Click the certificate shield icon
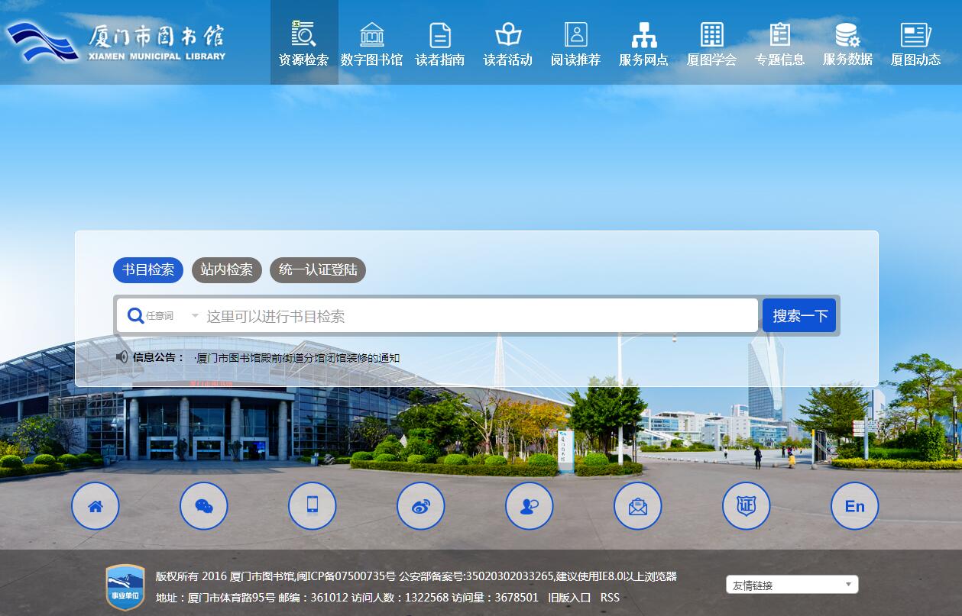Viewport: 962px width, 616px height. (747, 506)
